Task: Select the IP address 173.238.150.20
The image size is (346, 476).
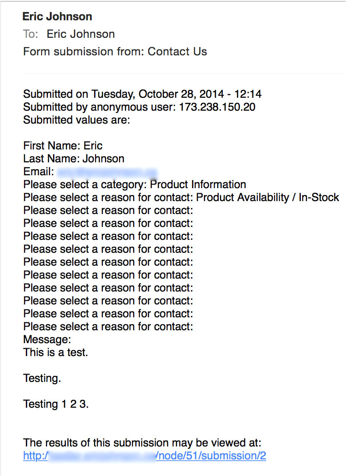Action: 217,107
